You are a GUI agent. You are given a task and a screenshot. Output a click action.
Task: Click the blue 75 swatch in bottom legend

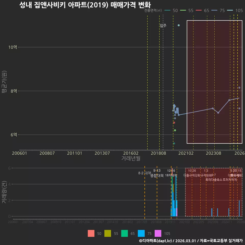[x=141, y=234]
